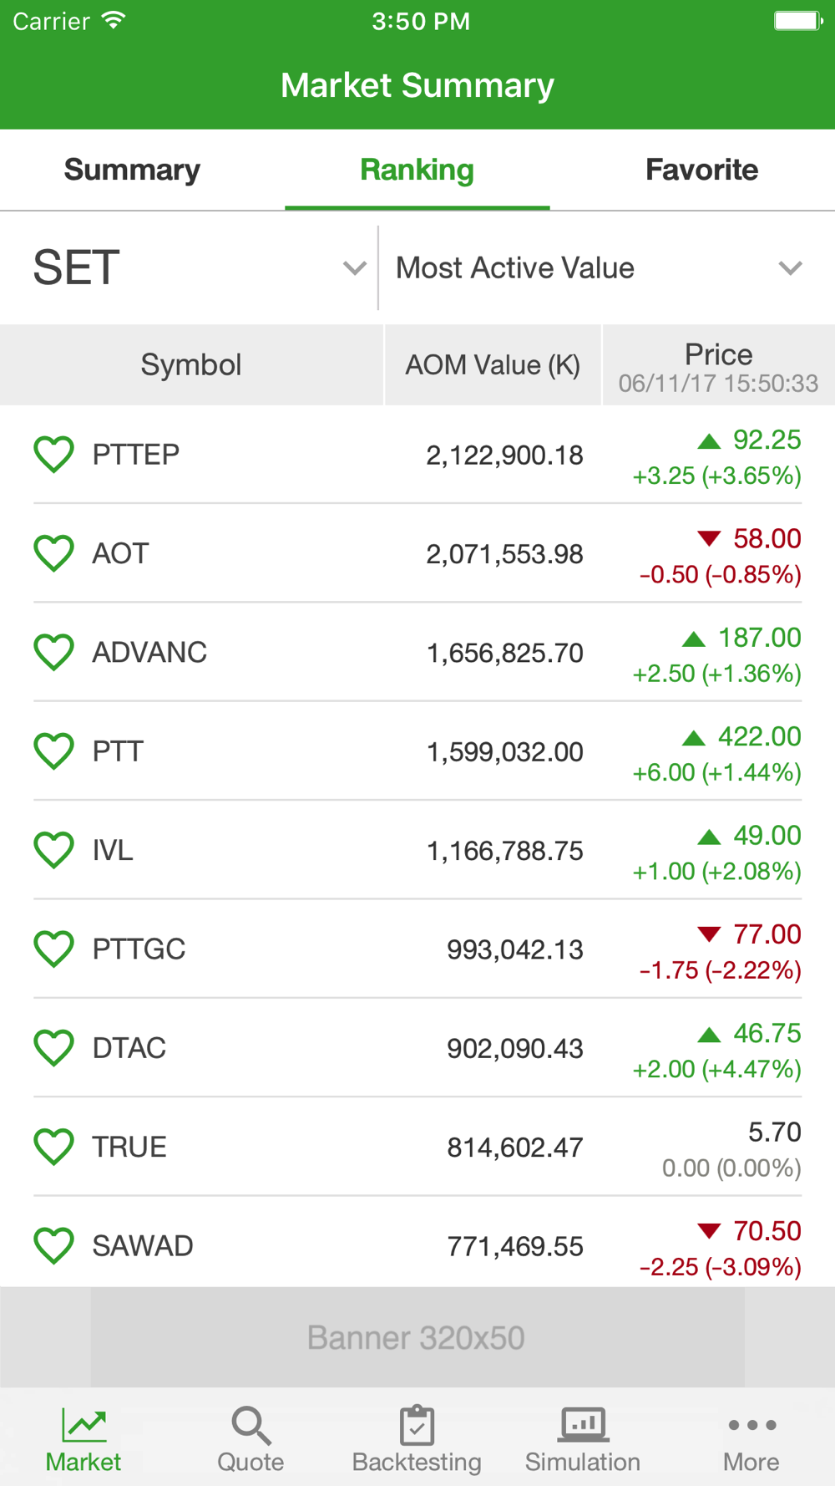Open the Backtesting clipboard icon

click(x=417, y=1425)
